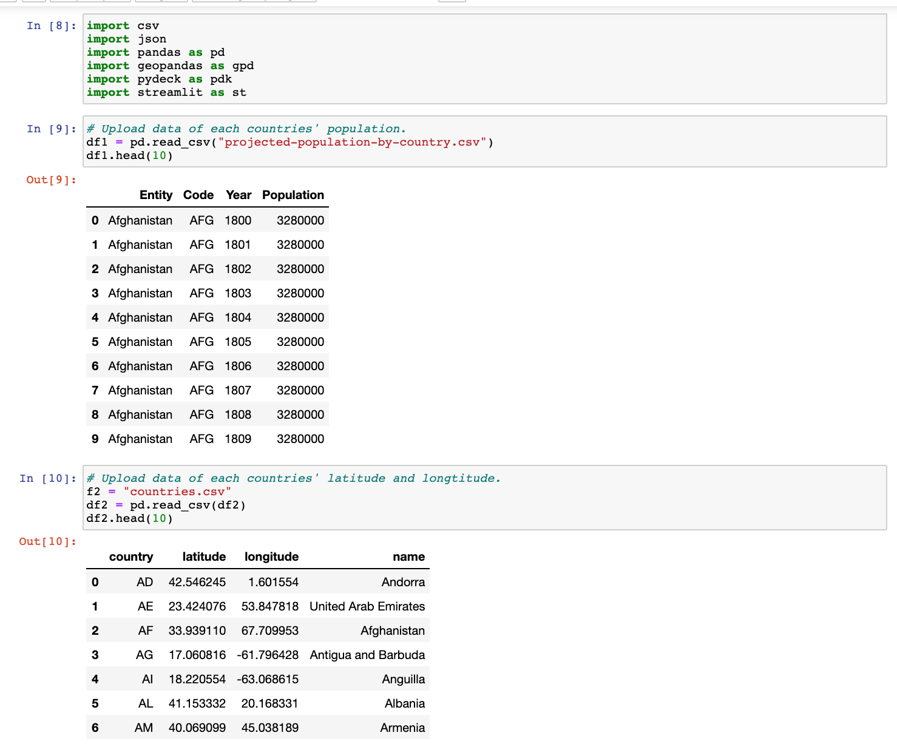Click the In [8] cell prompt label
The width and height of the screenshot is (897, 744).
(51, 25)
